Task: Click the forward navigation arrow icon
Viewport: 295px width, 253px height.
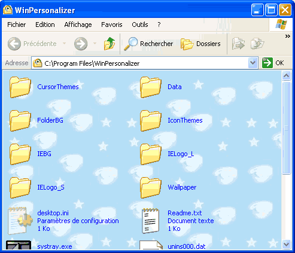Action: [x=81, y=44]
